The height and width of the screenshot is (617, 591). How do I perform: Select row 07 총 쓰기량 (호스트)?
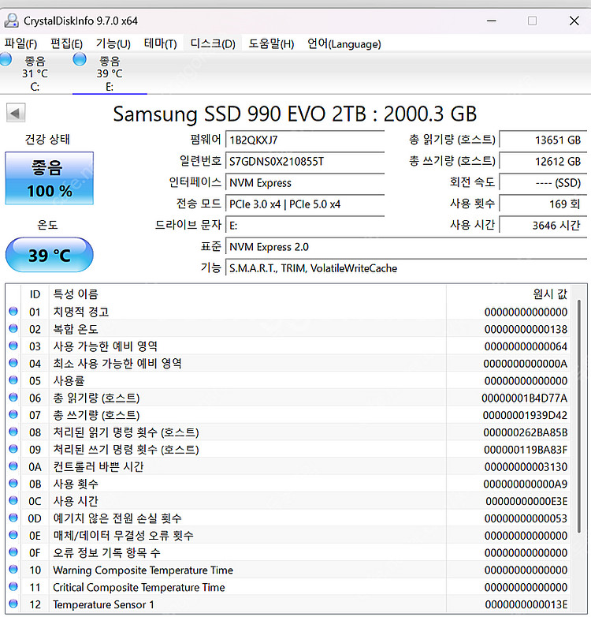288,415
